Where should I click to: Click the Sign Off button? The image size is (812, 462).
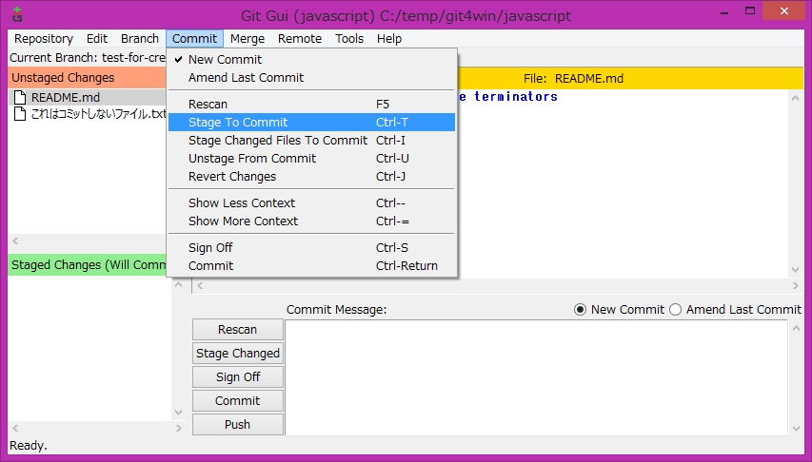(238, 377)
